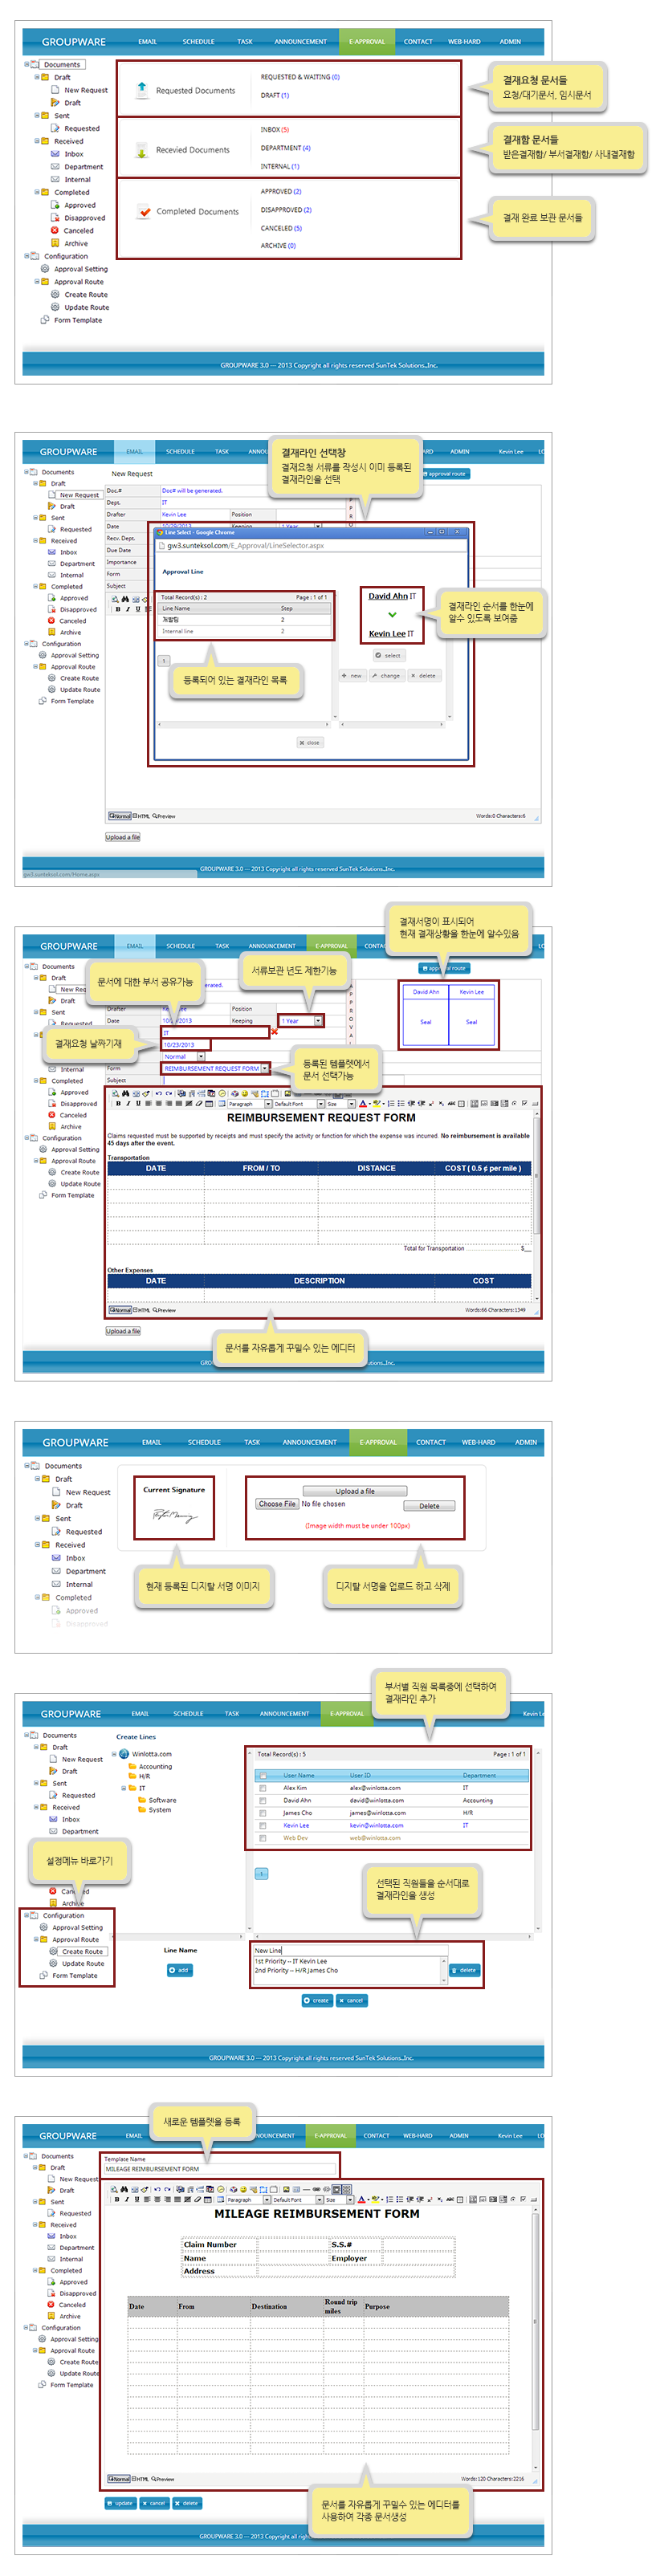Click Template Name field 'MILEAGE REIMBURSEMENT FORM'
The height and width of the screenshot is (2576, 660).
220,2169
